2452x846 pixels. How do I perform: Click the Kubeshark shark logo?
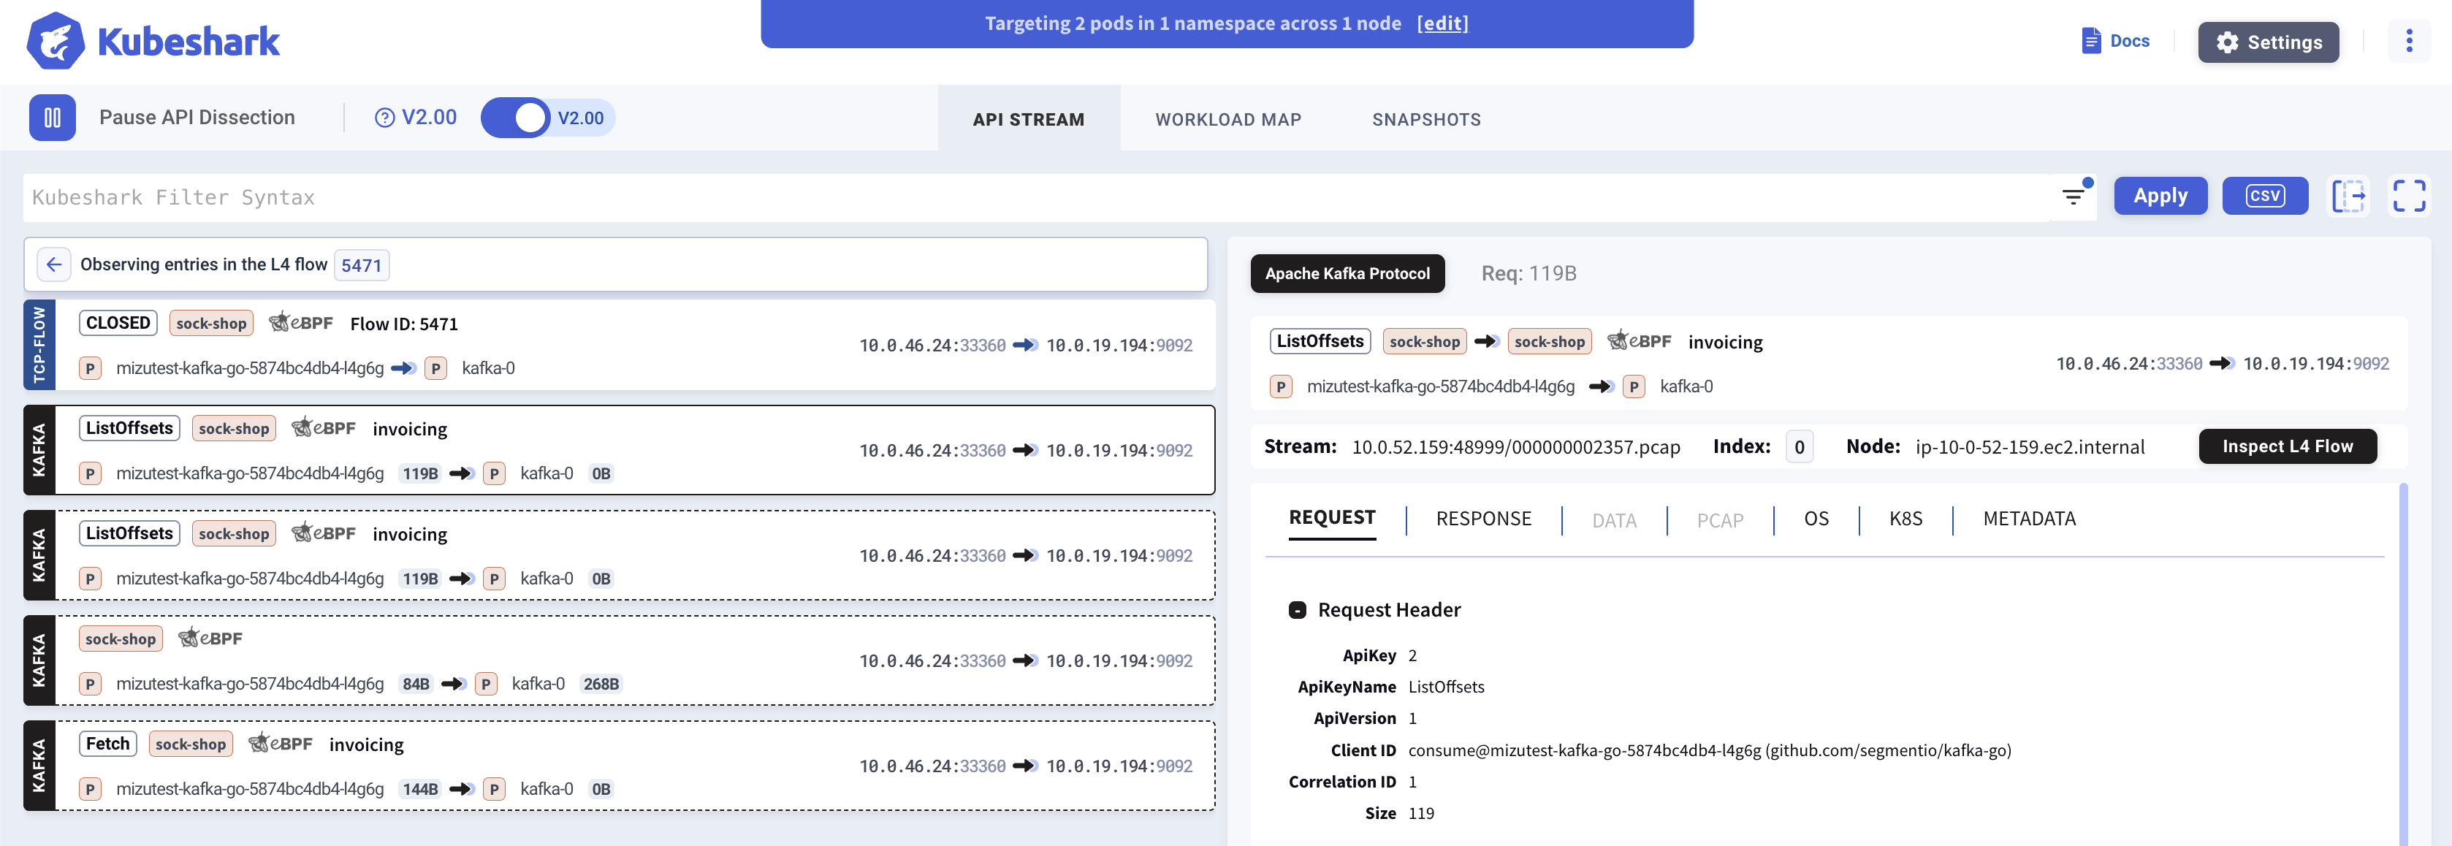(x=56, y=41)
